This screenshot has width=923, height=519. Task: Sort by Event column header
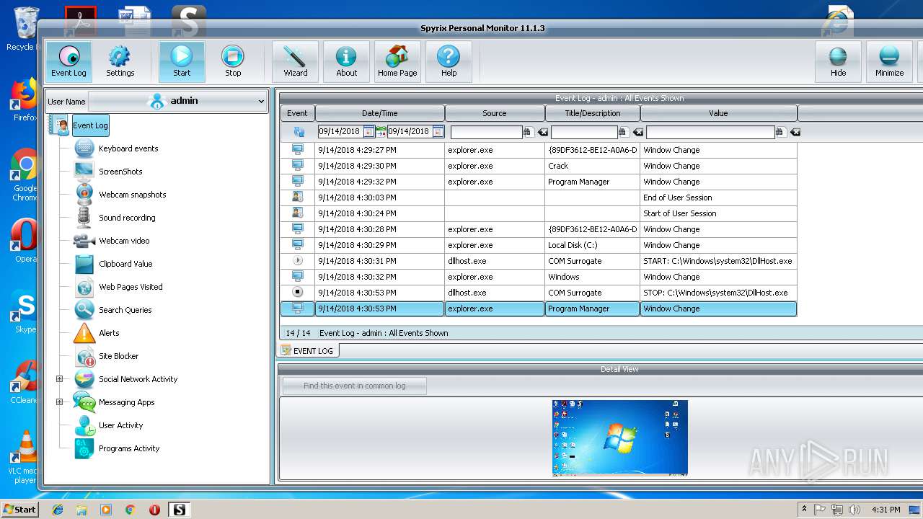pos(297,113)
